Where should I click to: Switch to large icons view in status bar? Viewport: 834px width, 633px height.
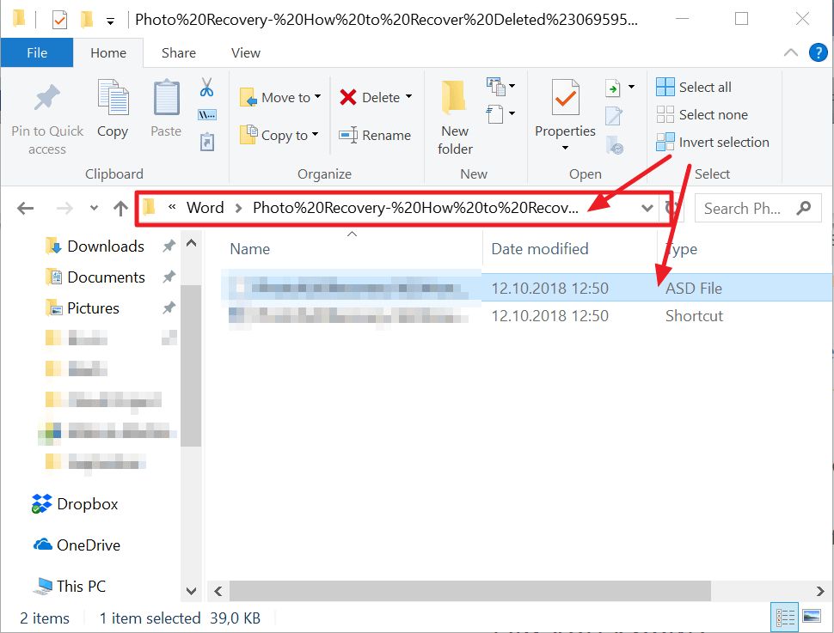click(811, 618)
